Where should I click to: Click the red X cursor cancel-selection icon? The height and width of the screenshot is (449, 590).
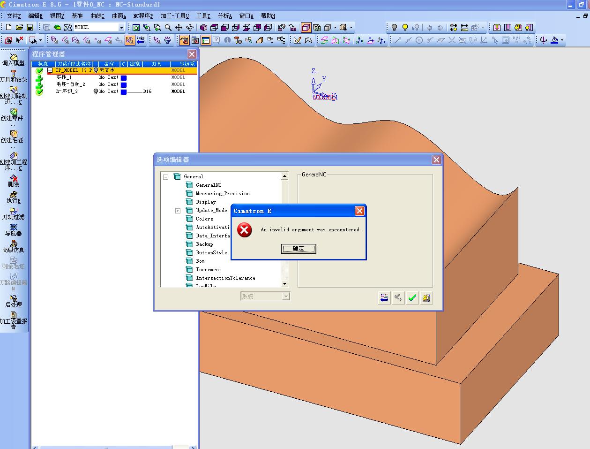pyautogui.click(x=19, y=40)
